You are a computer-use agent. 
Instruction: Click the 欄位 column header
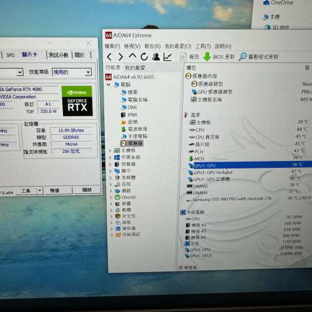pyautogui.click(x=191, y=67)
